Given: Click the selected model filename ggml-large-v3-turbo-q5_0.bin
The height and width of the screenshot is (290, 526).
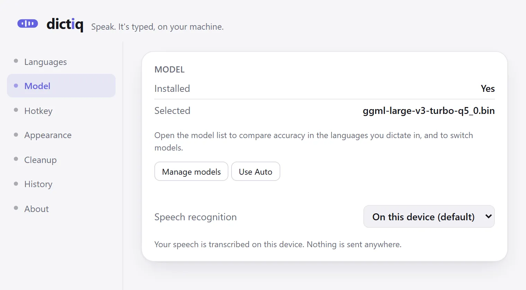Looking at the screenshot, I should click(x=429, y=111).
